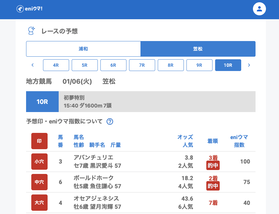
Task: Choose the 6R race button
Action: (113, 65)
